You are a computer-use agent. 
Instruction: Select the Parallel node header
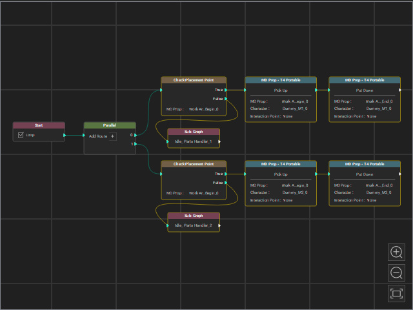coord(110,125)
